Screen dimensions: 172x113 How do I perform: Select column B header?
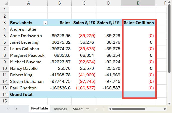coord(60,3)
